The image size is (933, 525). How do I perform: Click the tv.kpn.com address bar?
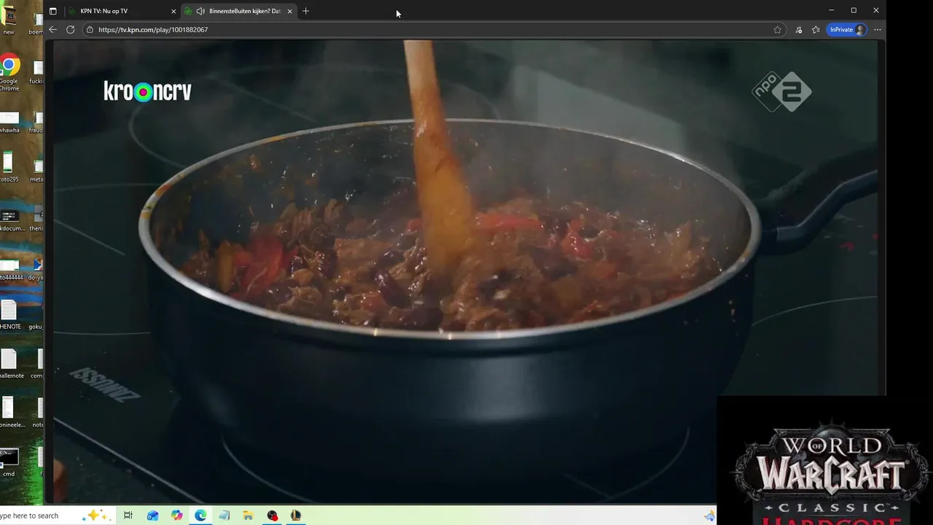pyautogui.click(x=434, y=30)
